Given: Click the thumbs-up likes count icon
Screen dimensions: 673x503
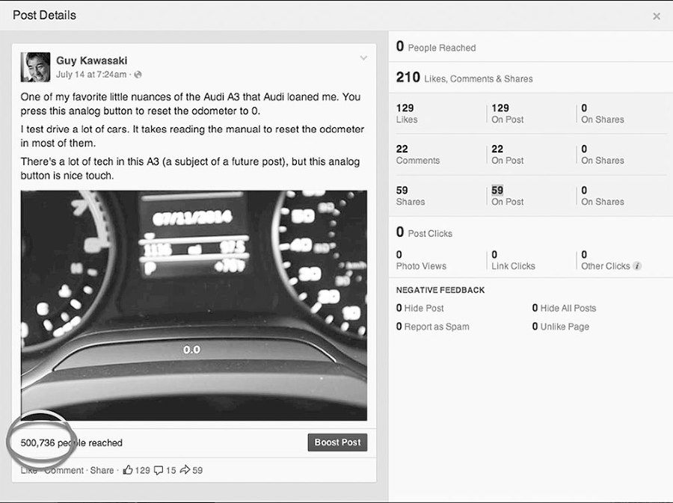Looking at the screenshot, I should pyautogui.click(x=128, y=470).
